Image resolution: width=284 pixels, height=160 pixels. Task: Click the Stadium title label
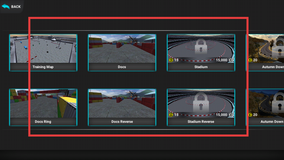click(x=201, y=67)
